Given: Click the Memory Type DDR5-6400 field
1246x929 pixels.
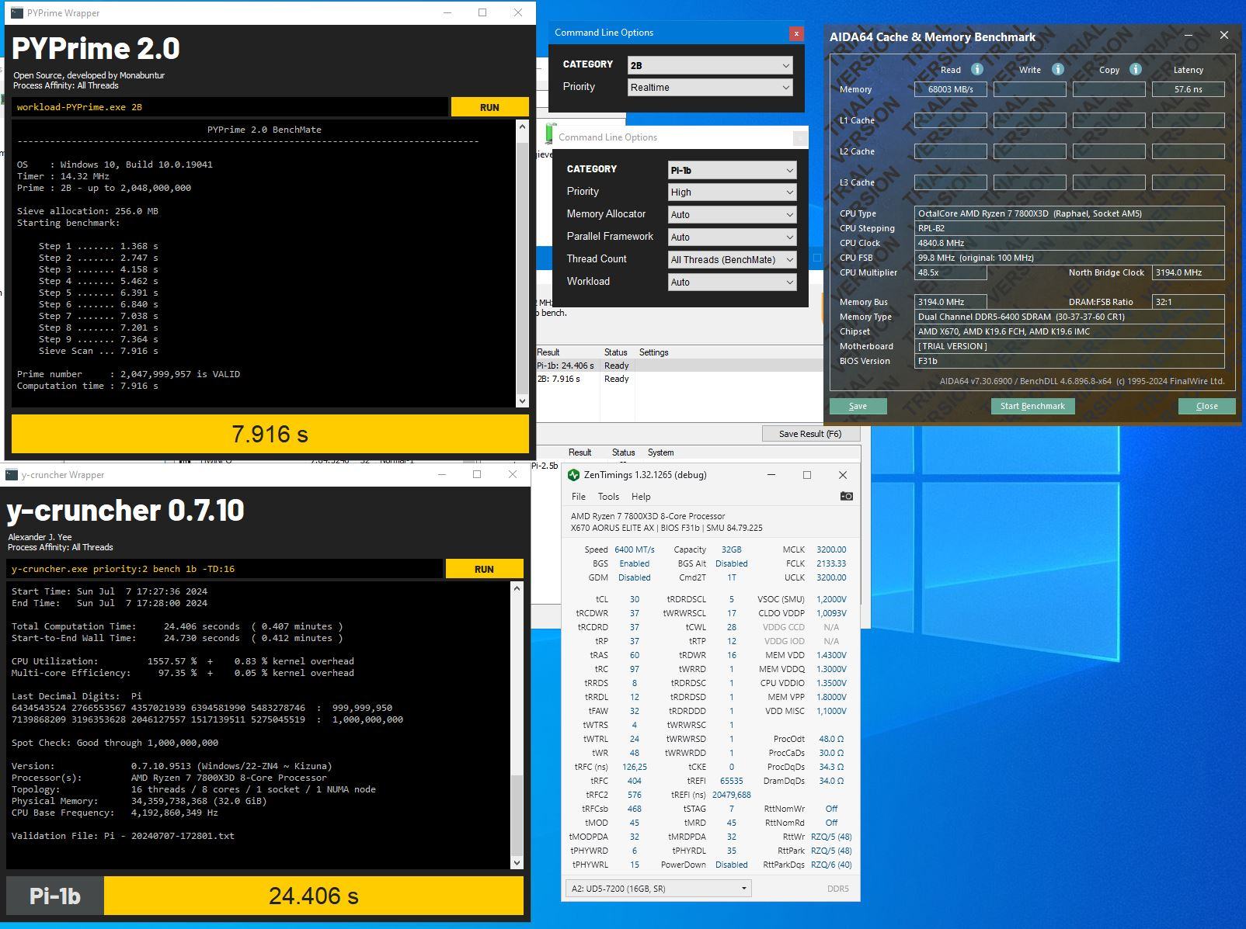Looking at the screenshot, I should pyautogui.click(x=1069, y=317).
